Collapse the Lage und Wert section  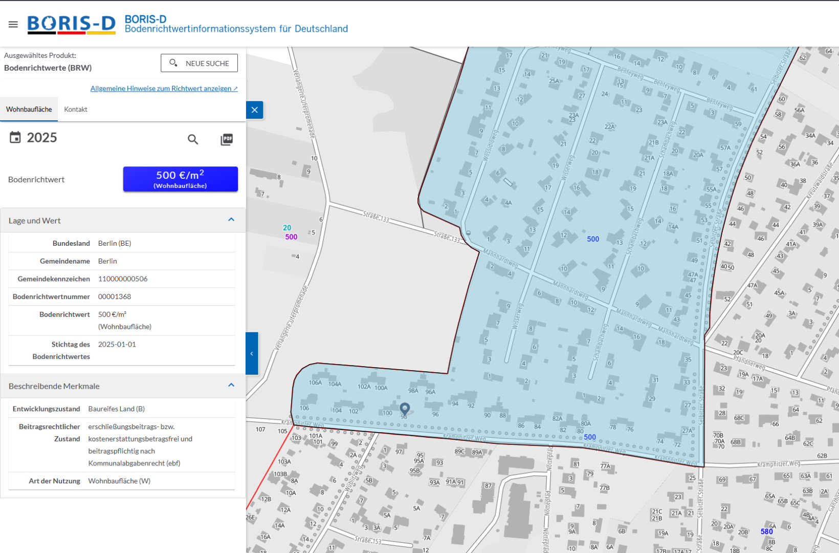click(231, 220)
